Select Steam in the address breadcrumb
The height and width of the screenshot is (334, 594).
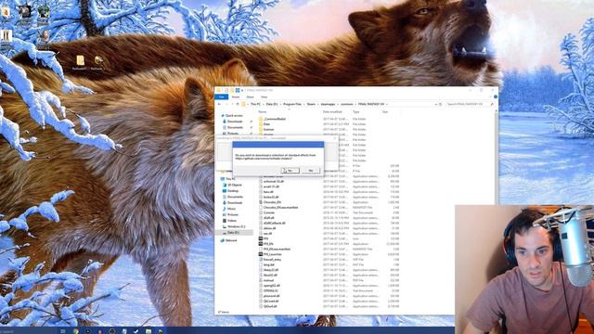[311, 104]
